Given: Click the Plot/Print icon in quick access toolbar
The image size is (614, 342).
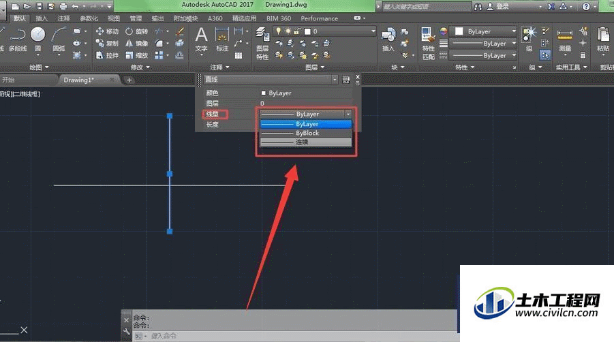Looking at the screenshot, I should [x=63, y=6].
